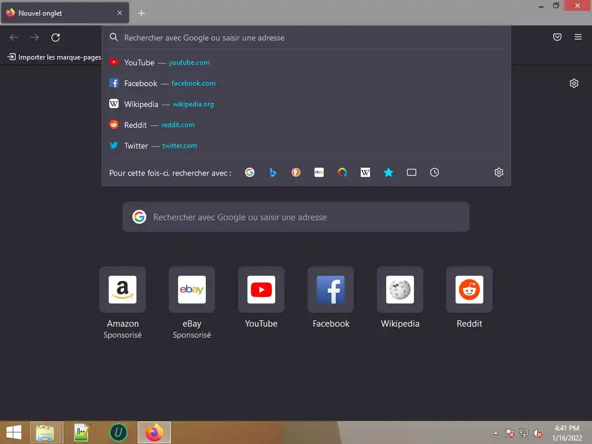592x444 pixels.
Task: Show hidden system tray icons
Action: [495, 433]
